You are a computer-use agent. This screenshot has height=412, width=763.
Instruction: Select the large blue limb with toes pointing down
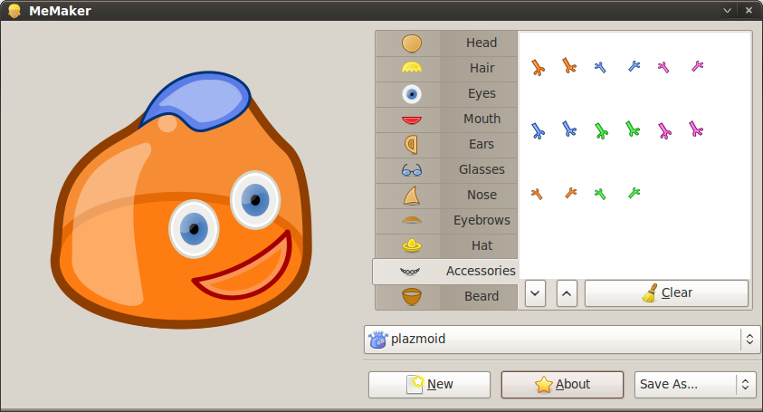[x=538, y=130]
